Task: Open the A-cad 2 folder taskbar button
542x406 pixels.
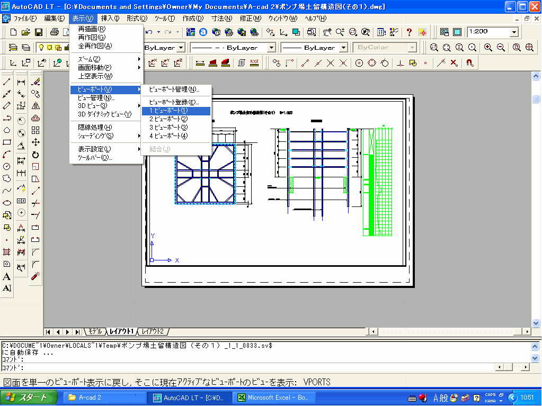Action: [105, 398]
